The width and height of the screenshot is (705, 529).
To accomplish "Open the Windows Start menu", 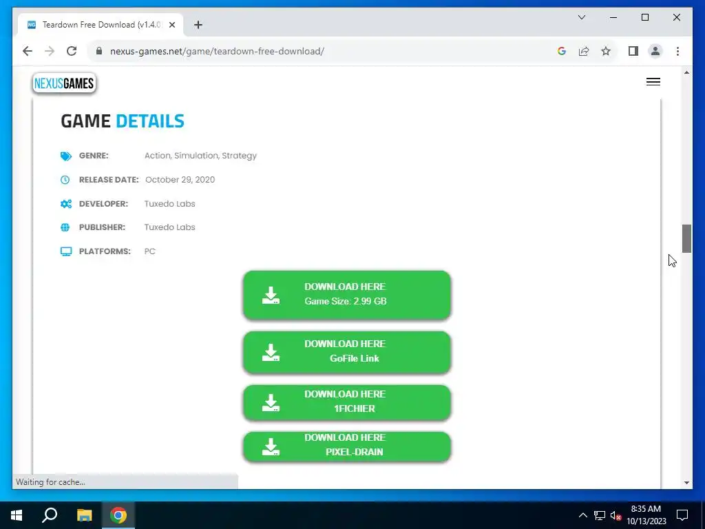I will point(17,515).
